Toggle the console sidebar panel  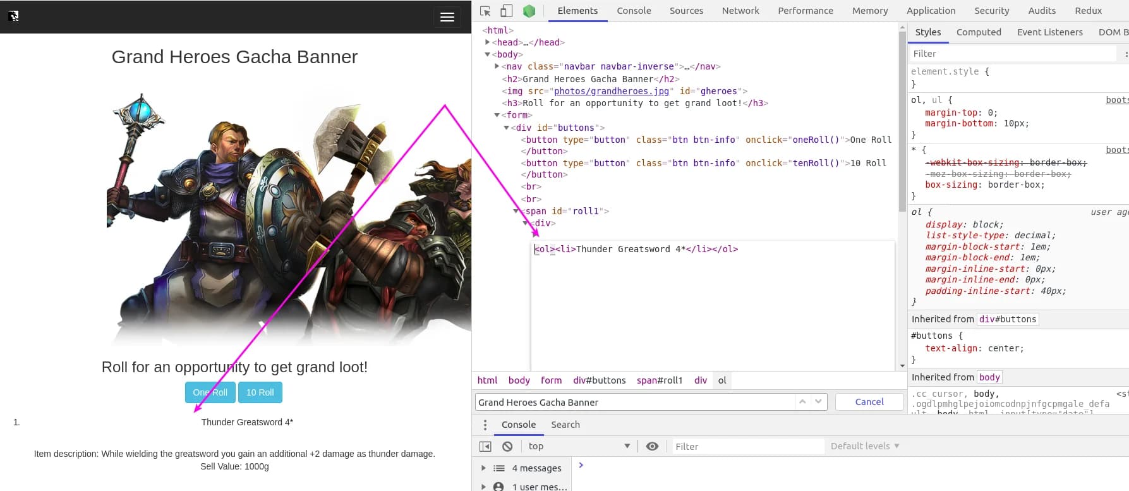tap(485, 446)
